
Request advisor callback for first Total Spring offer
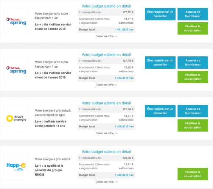pos(160,14)
